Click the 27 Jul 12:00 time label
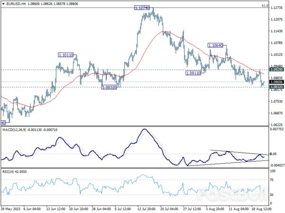Image resolution: width=285 pixels, height=213 pixels. click(192, 209)
